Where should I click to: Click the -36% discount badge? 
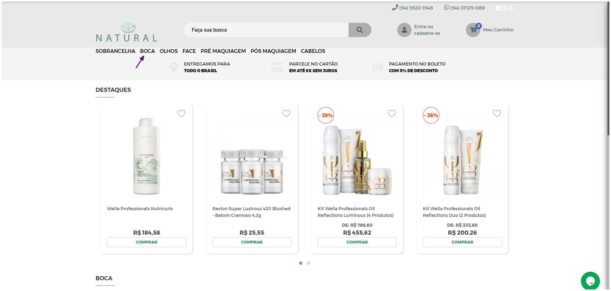pos(431,115)
